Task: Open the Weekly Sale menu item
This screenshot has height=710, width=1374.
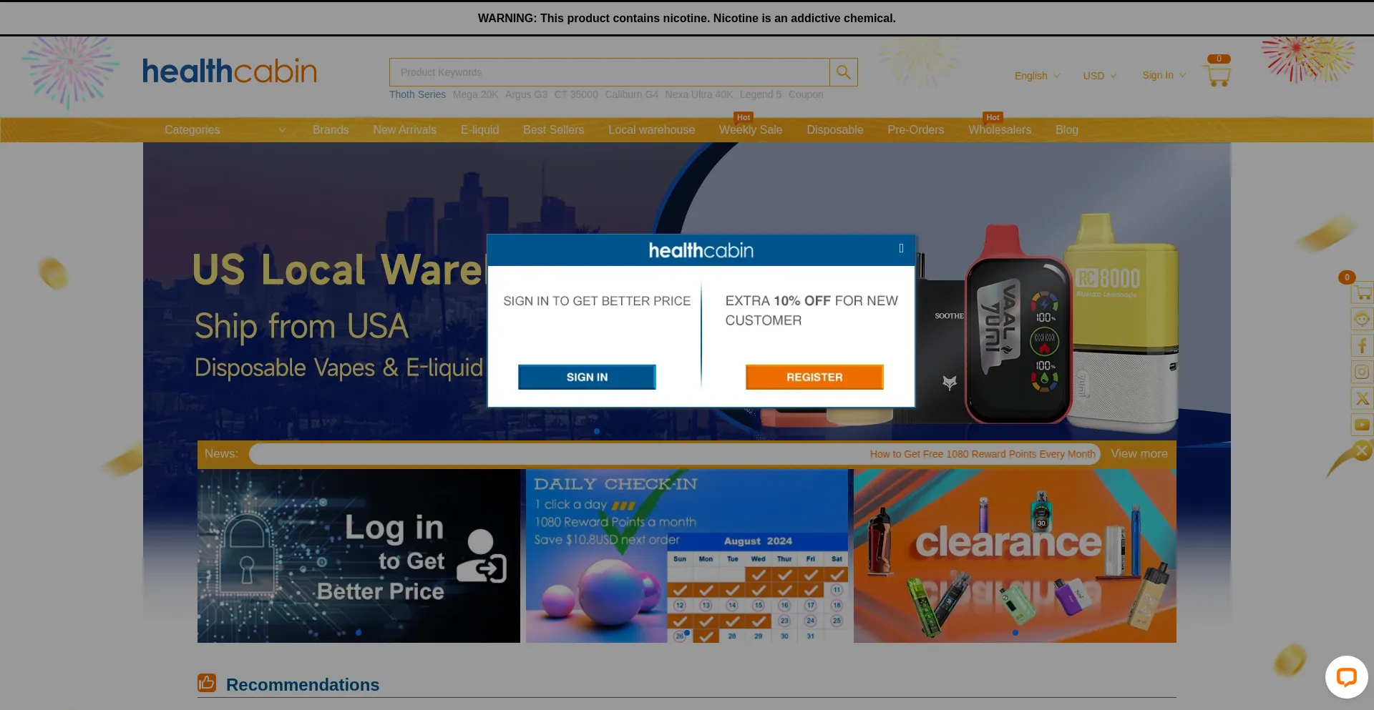Action: (751, 129)
